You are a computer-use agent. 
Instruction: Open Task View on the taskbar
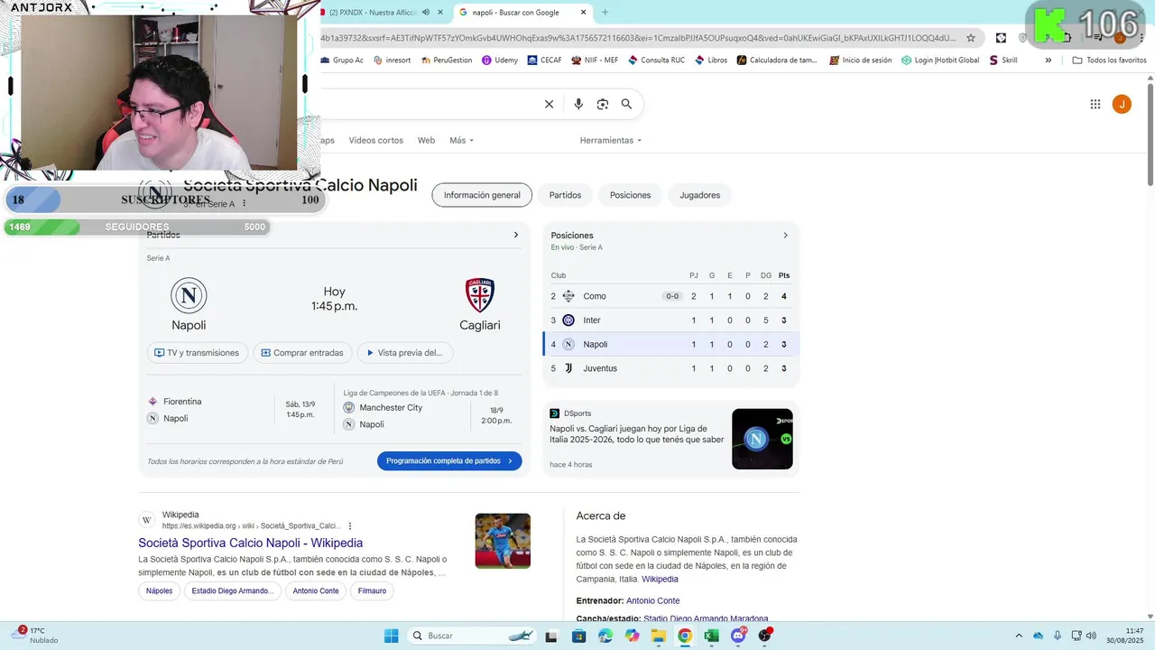(x=551, y=636)
